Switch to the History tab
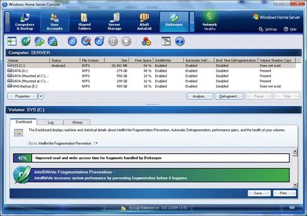The image size is (307, 216). [x=77, y=122]
